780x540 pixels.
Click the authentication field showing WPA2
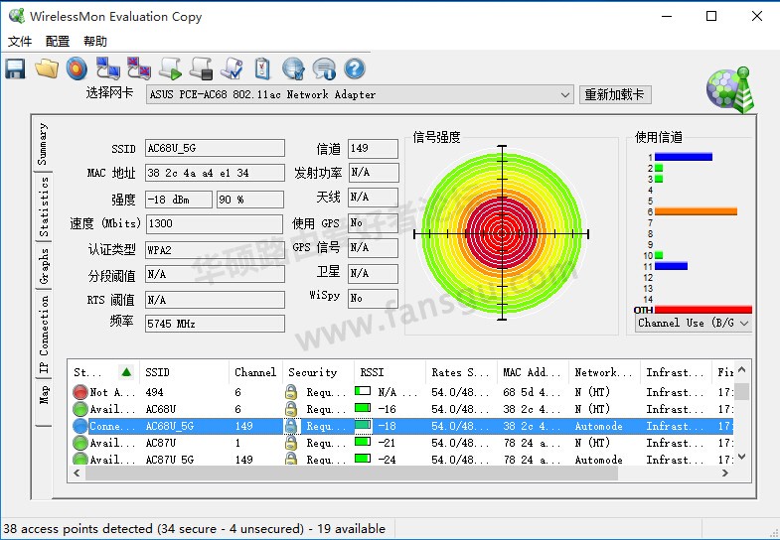[215, 250]
